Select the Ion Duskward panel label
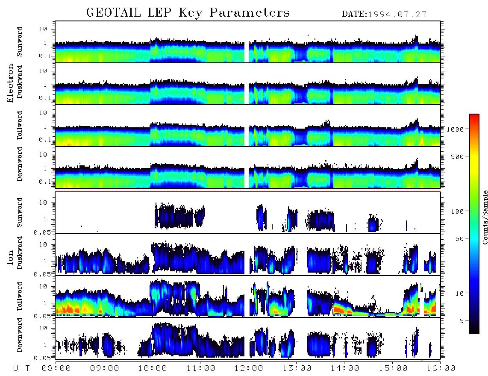The image size is (488, 376). coord(20,253)
